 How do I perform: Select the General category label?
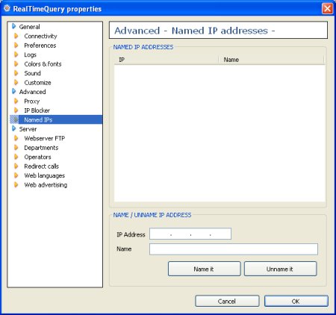pyautogui.click(x=29, y=27)
